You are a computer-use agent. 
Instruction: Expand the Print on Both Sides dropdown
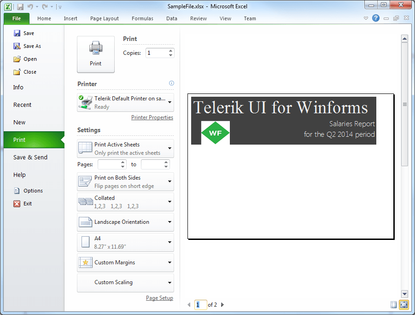[125, 181]
